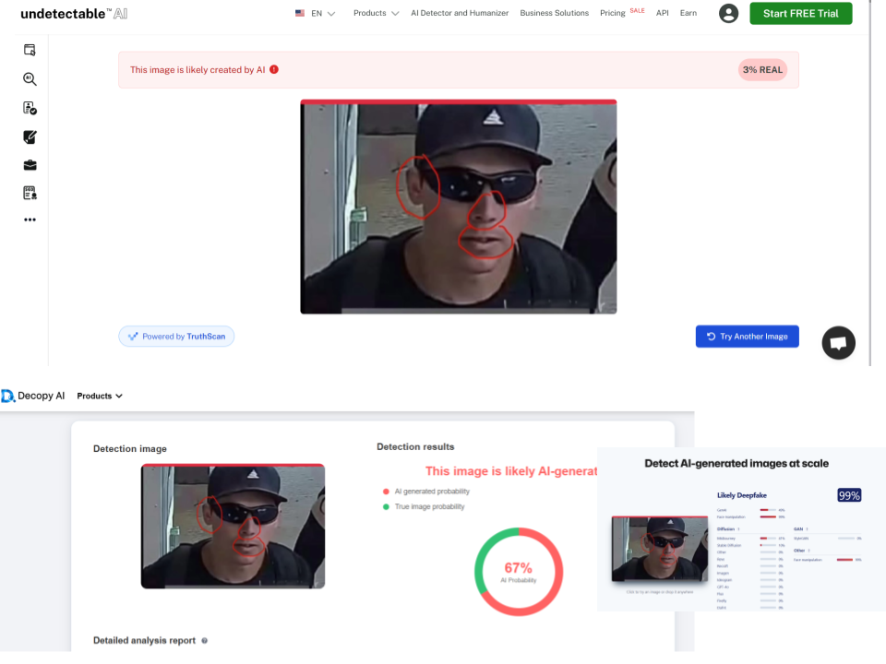Click the Start FREE Trial button

click(800, 14)
